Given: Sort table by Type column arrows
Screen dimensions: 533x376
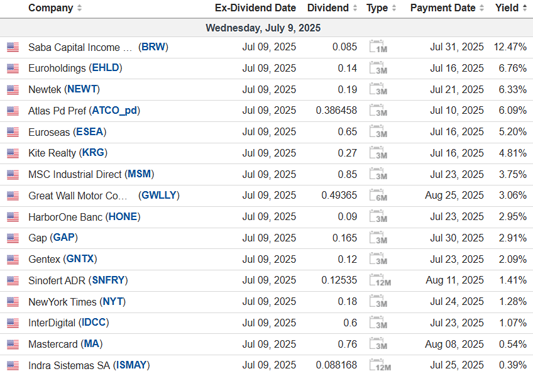Looking at the screenshot, I should (x=394, y=8).
